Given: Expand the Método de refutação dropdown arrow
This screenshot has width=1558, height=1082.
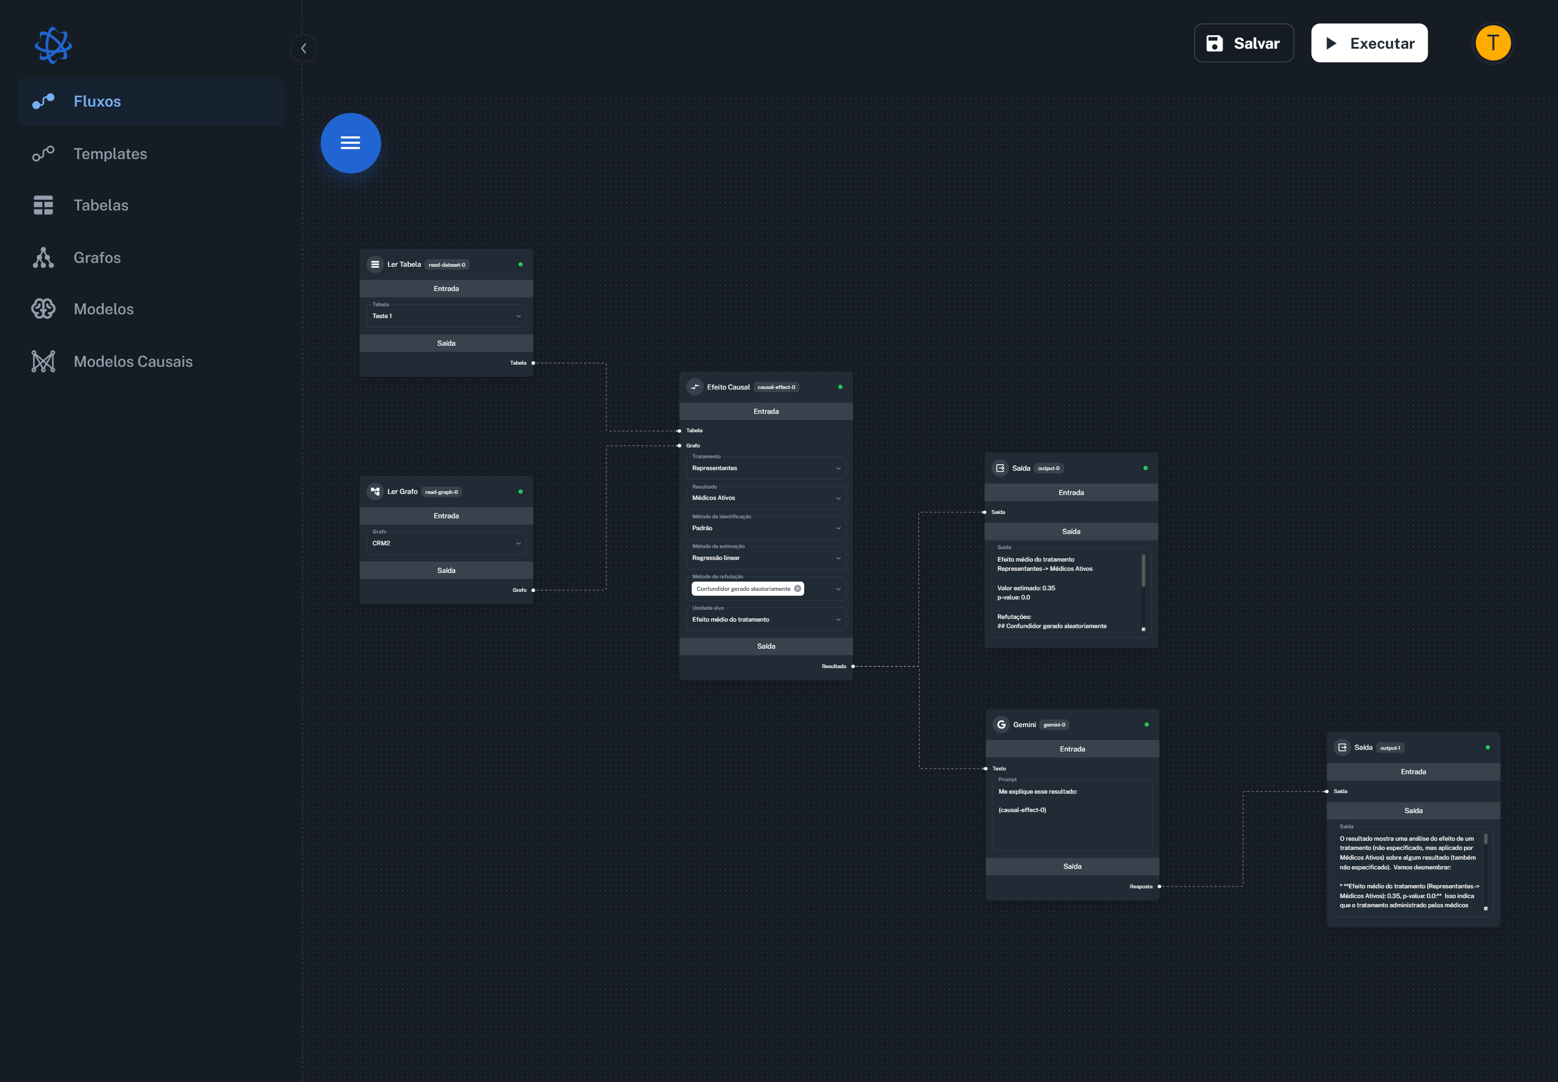Looking at the screenshot, I should [839, 589].
